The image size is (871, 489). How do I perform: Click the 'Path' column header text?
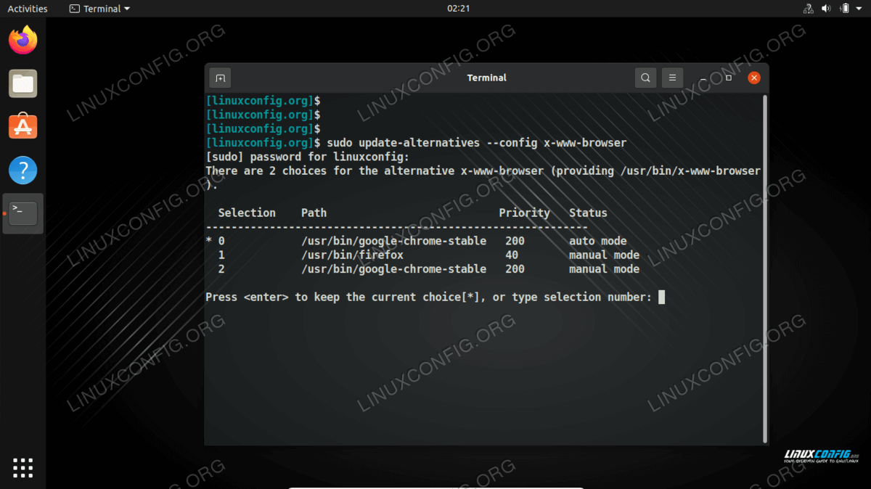click(314, 213)
